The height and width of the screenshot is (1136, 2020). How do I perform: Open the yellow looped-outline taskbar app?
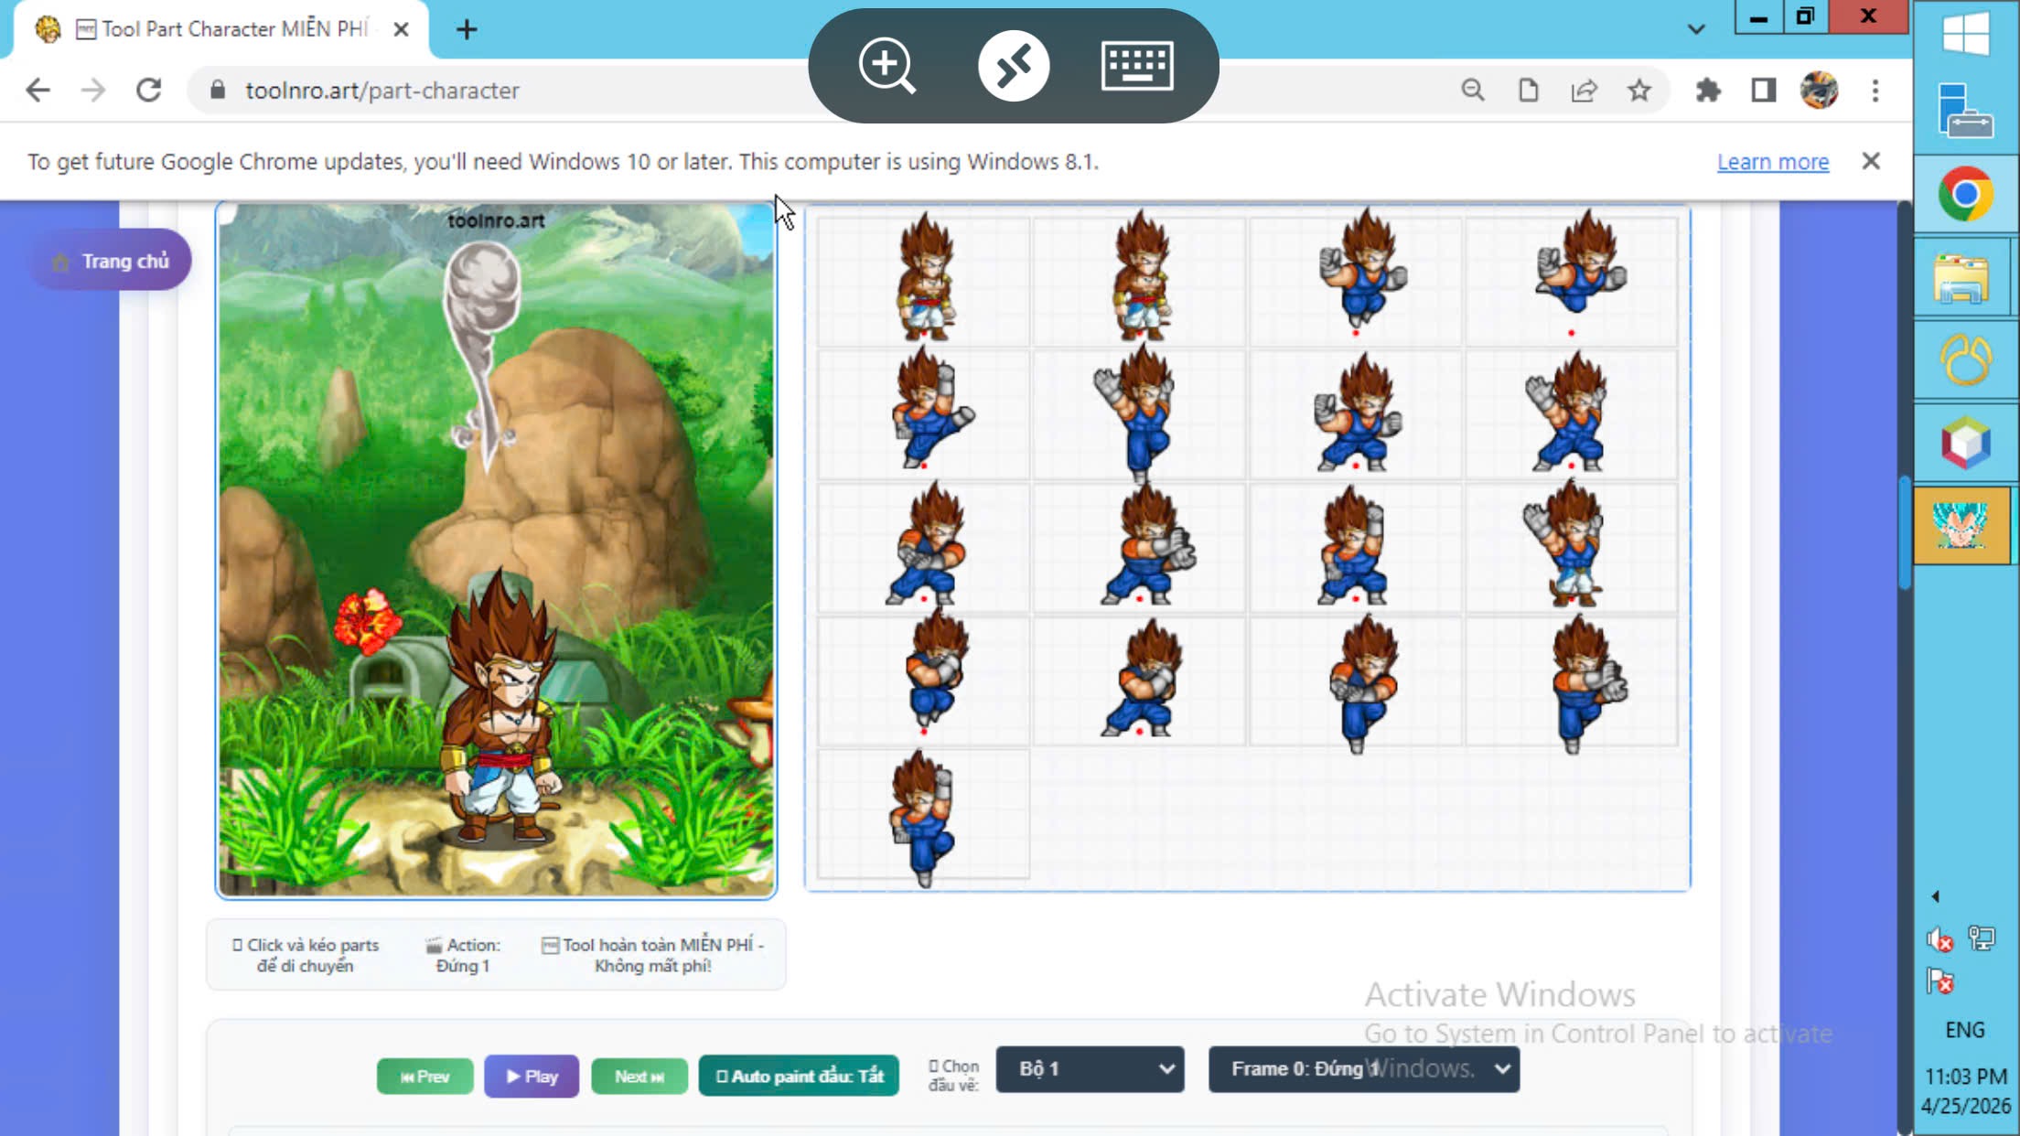[1966, 359]
